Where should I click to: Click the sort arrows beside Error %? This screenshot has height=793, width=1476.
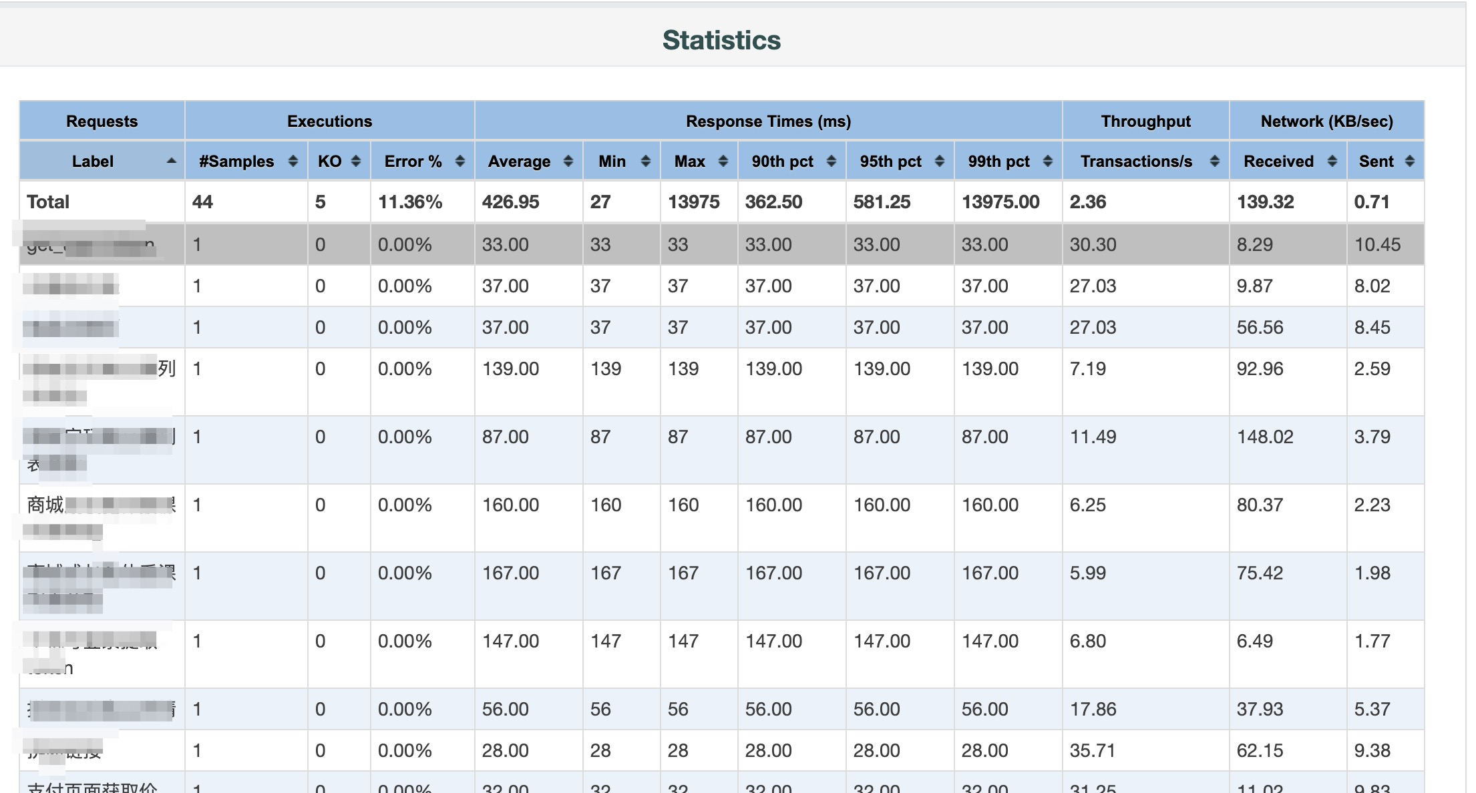click(x=459, y=161)
